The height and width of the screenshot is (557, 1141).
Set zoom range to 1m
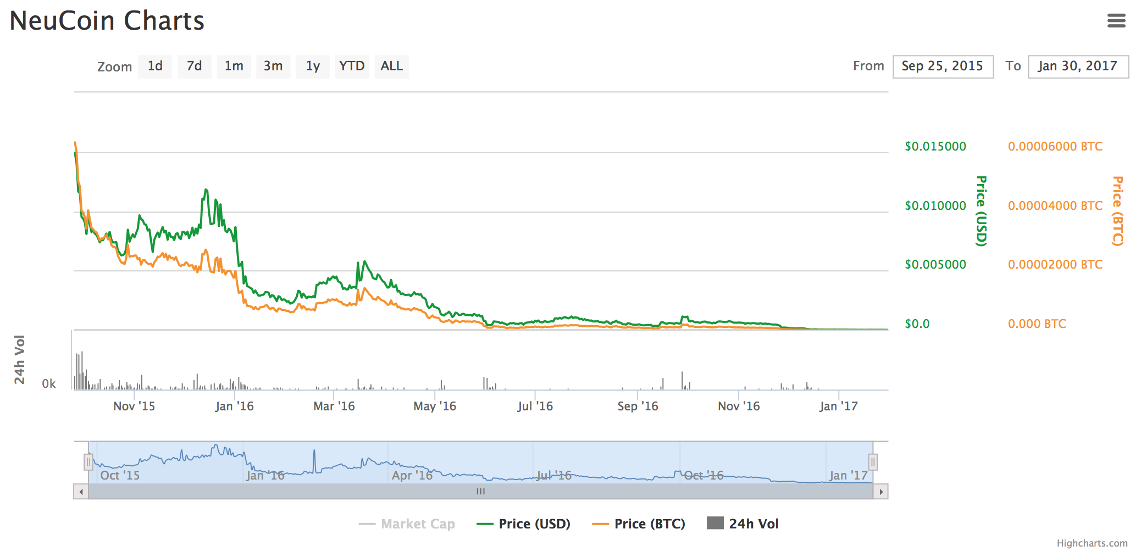pyautogui.click(x=234, y=66)
